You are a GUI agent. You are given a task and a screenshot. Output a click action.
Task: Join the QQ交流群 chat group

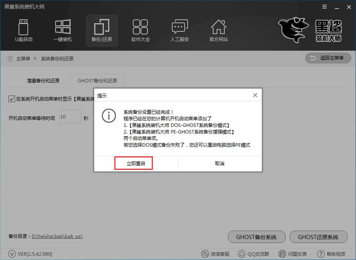coord(253,254)
